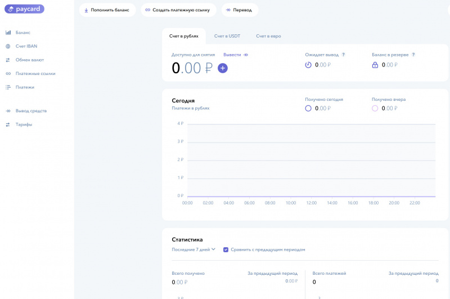
Task: Open Платежные ссылки section
Action: coord(35,73)
